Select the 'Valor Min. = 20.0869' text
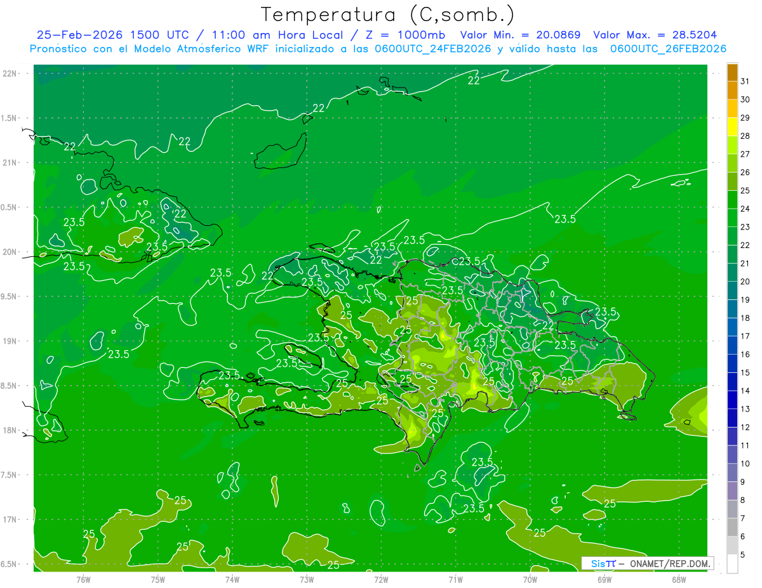 pos(520,35)
